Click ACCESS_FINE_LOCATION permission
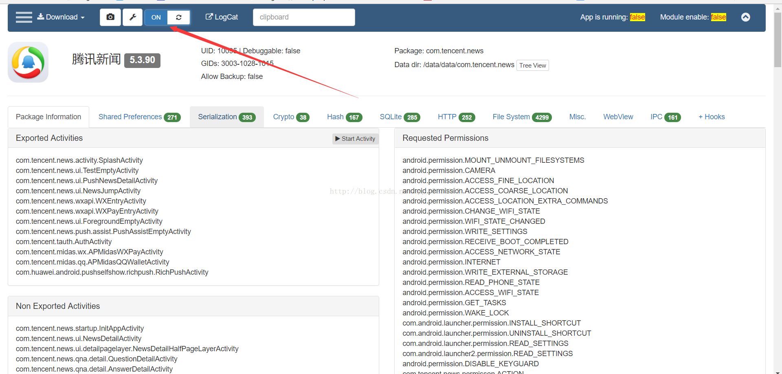782x374 pixels. (478, 181)
